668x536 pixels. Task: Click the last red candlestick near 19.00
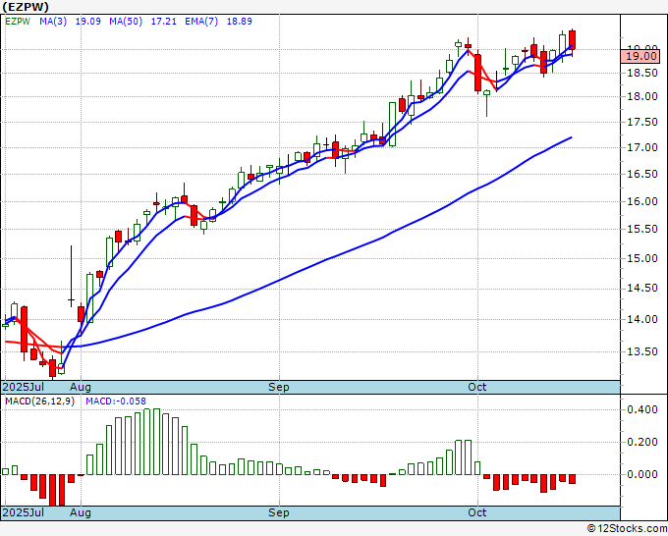tap(572, 40)
